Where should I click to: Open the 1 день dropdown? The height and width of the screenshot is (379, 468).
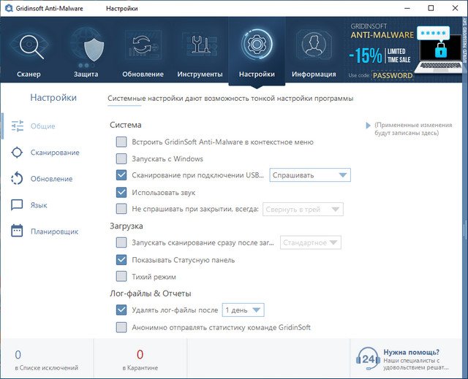coord(243,310)
